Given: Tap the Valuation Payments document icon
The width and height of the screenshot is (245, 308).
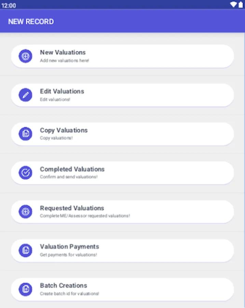Looking at the screenshot, I should click(x=25, y=251).
